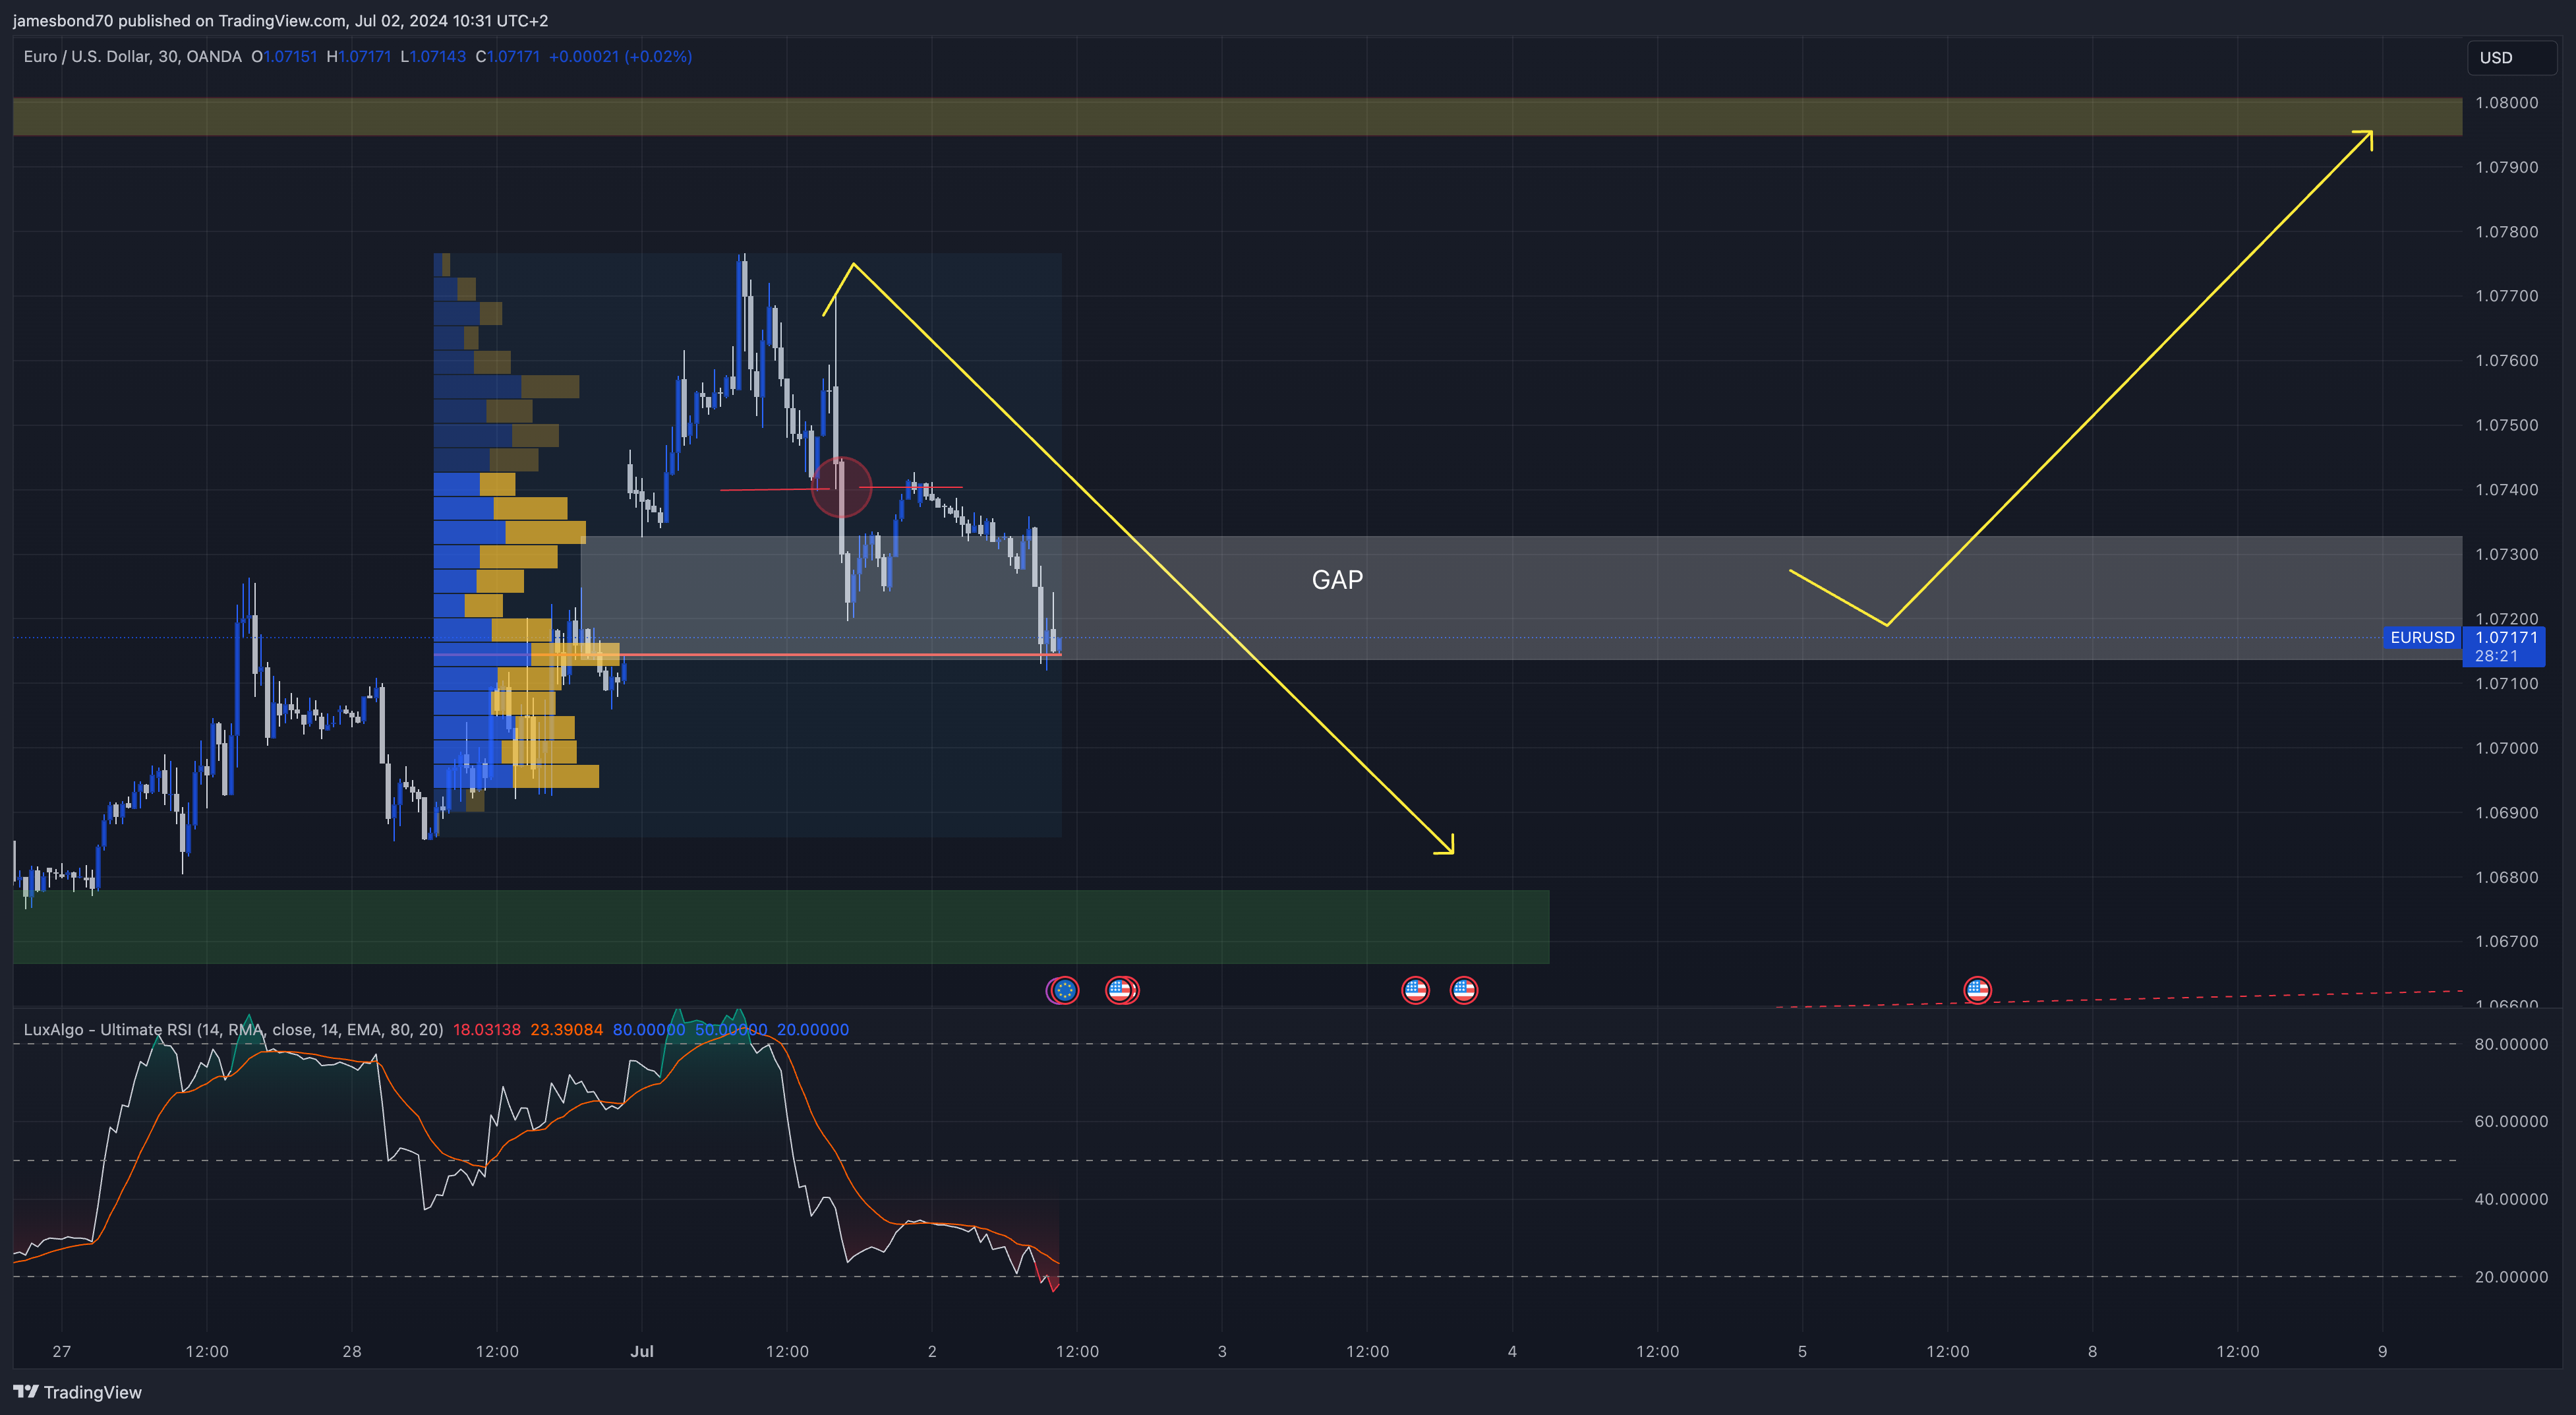Click the TradingView logo at bottom left

(x=77, y=1392)
